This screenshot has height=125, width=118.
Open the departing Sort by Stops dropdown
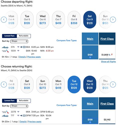[19, 41]
